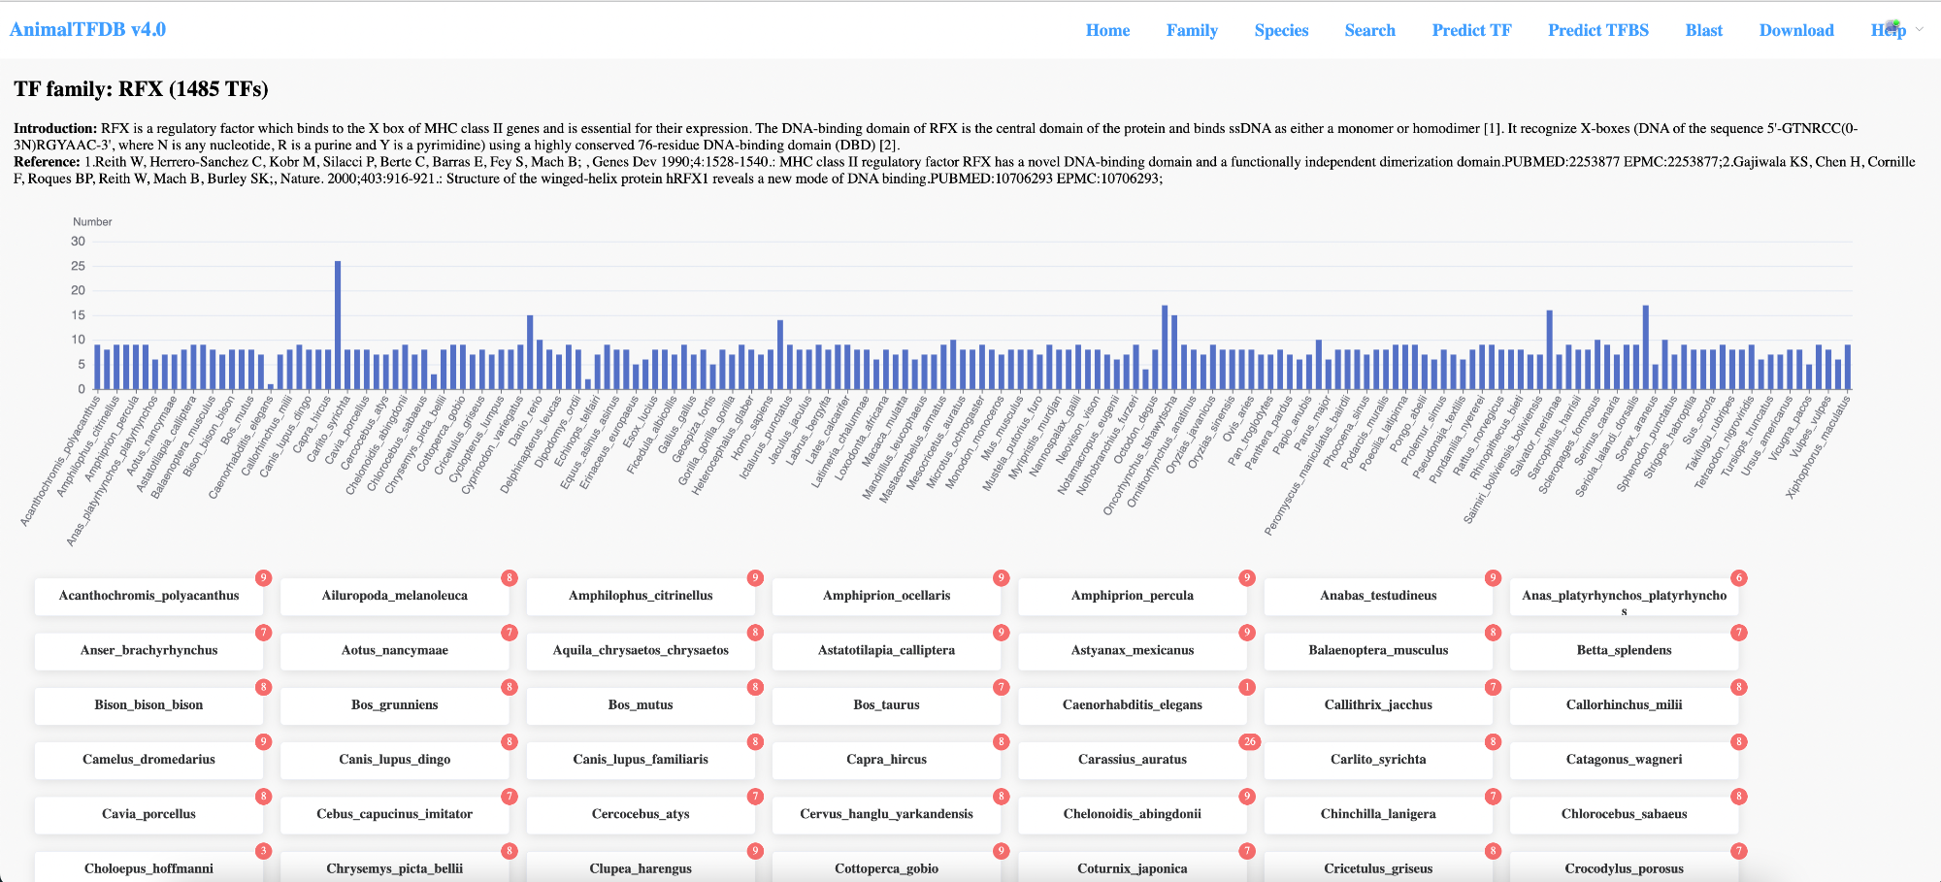
Task: Click the count badge on Caenorhabditis_elegans
Action: coord(1247,687)
